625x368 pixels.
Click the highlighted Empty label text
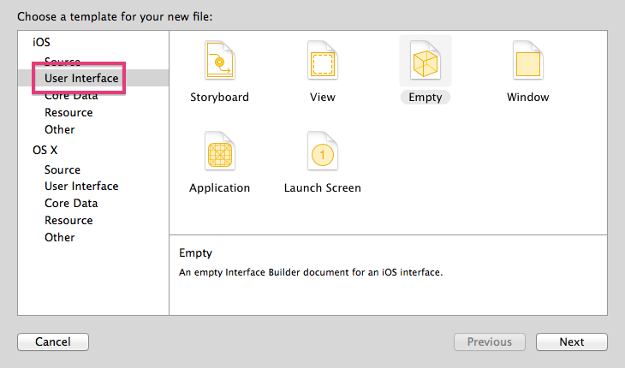[426, 98]
